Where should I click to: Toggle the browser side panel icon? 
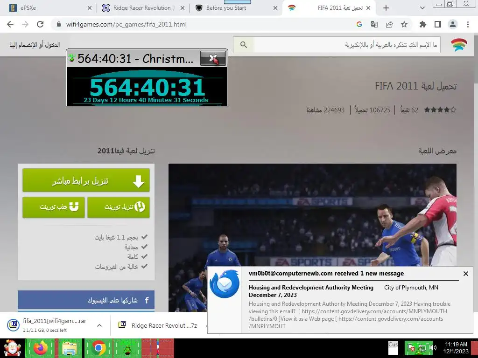[x=438, y=24]
